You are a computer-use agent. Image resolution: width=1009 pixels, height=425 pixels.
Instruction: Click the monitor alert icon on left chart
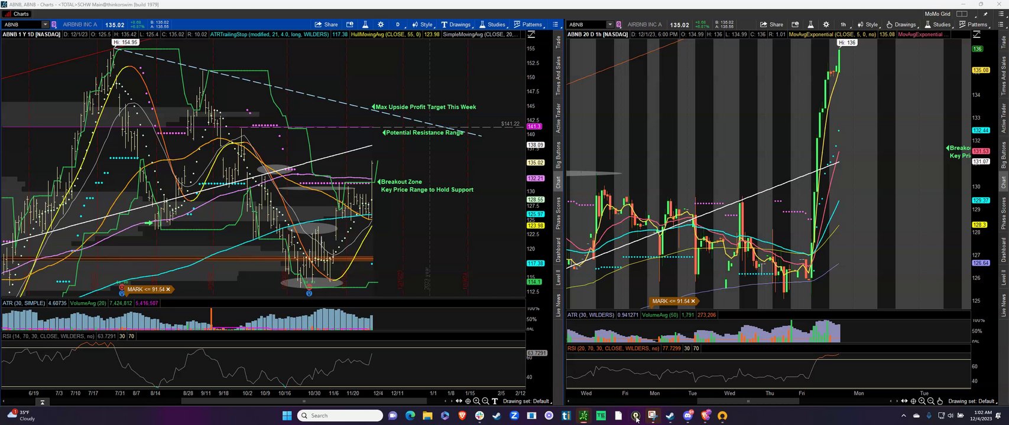[x=349, y=24]
